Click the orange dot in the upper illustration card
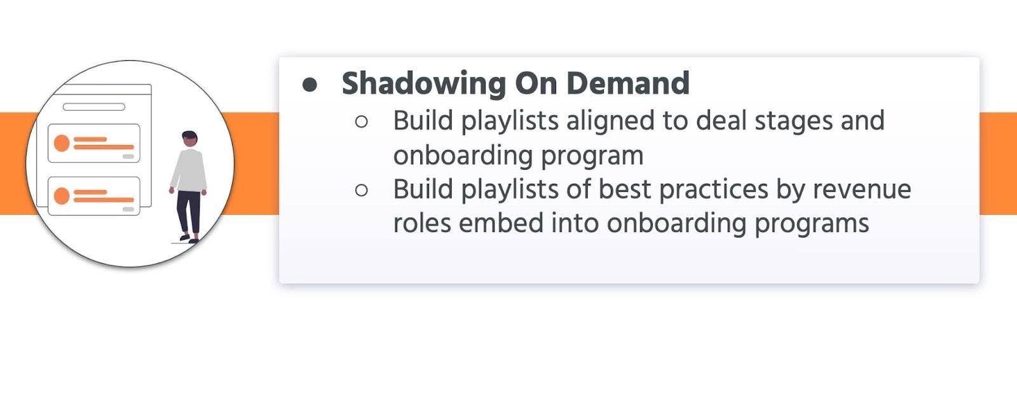This screenshot has width=1017, height=403. point(62,143)
